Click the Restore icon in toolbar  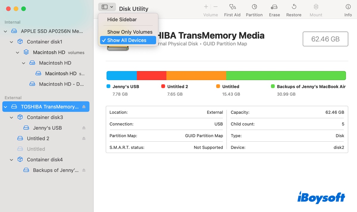pos(294,7)
